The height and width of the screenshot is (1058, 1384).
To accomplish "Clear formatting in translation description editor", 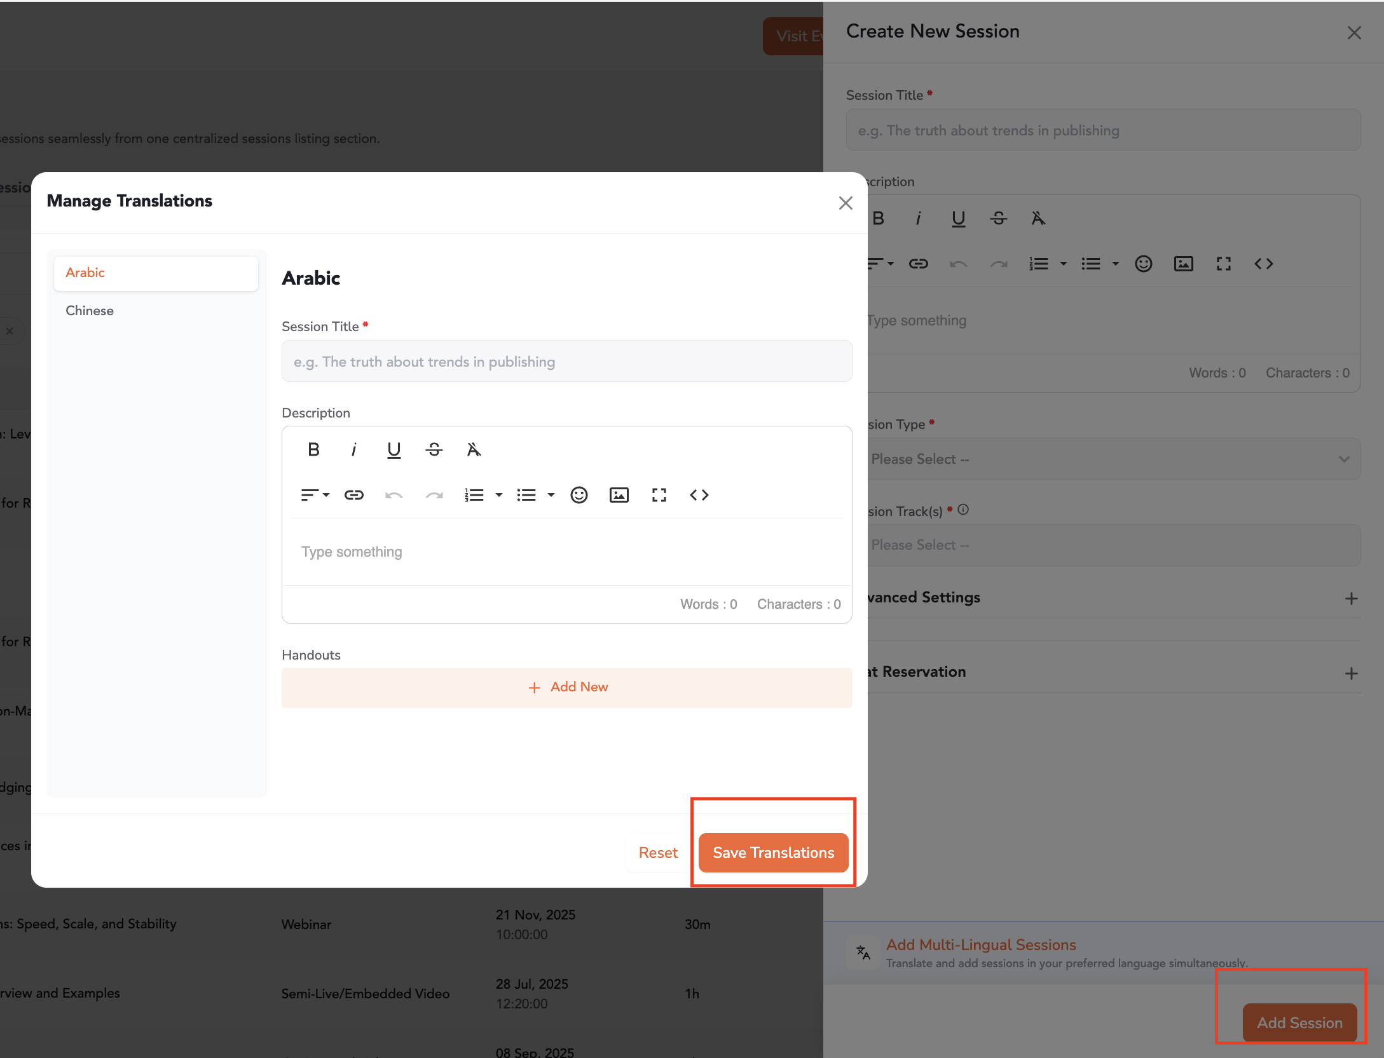I will (474, 450).
